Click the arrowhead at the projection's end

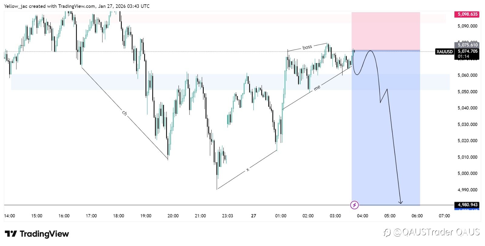pyautogui.click(x=401, y=202)
